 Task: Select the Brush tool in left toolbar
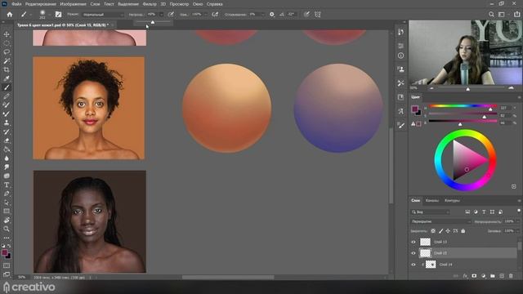point(7,87)
